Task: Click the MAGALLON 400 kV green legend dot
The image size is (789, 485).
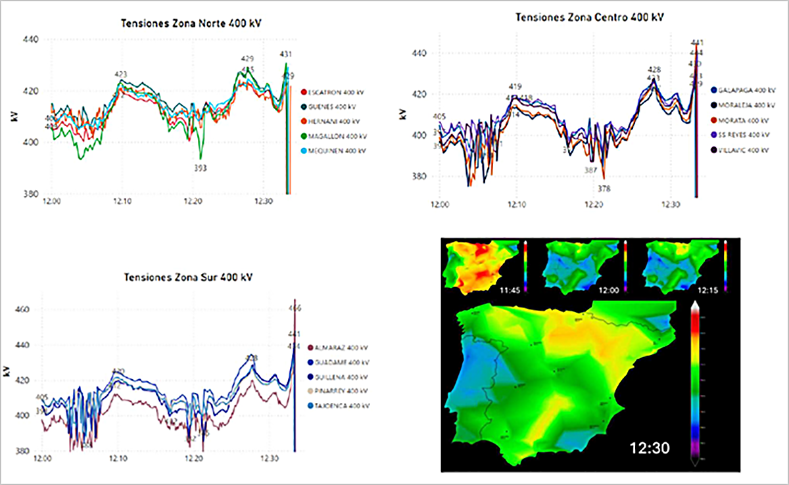Action: coord(304,136)
